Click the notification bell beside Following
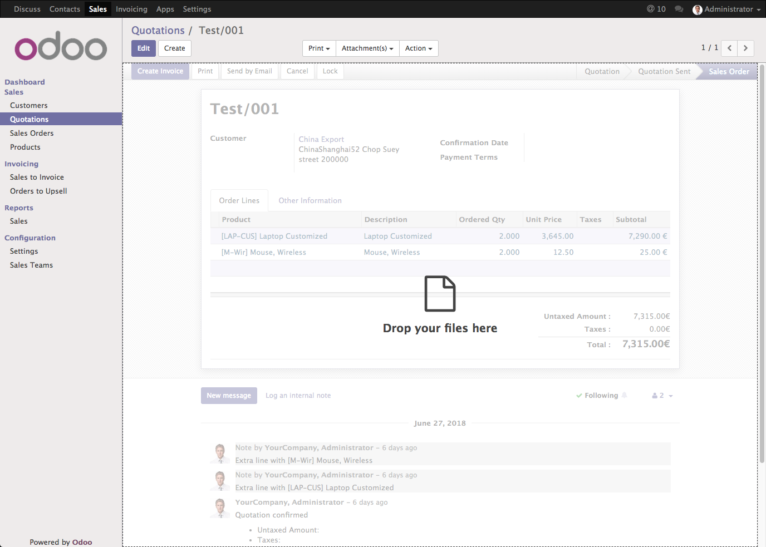Viewport: 766px width, 547px height. 625,395
